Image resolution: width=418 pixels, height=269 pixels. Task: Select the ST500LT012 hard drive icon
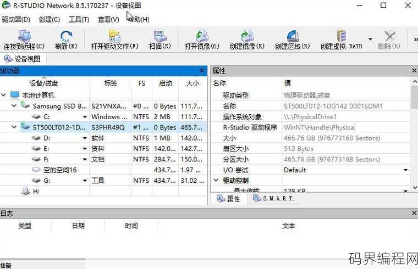tap(25, 127)
